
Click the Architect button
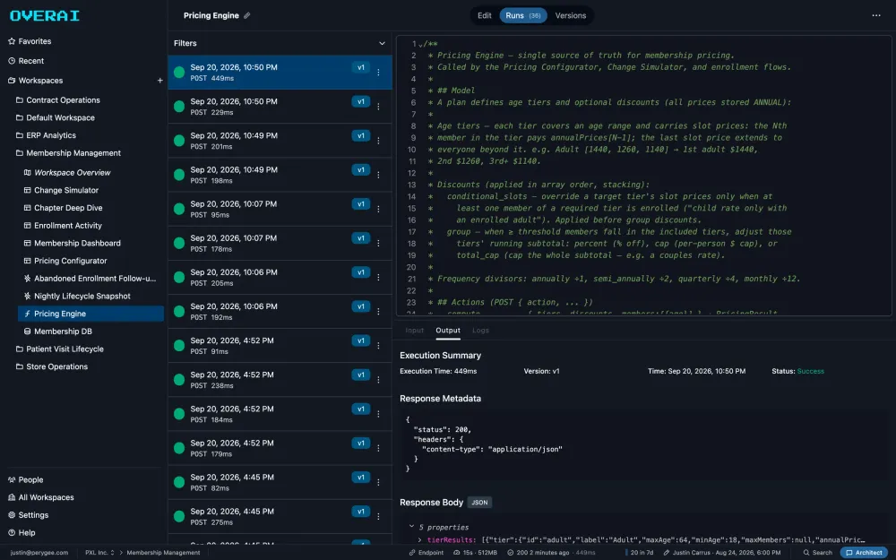(864, 553)
